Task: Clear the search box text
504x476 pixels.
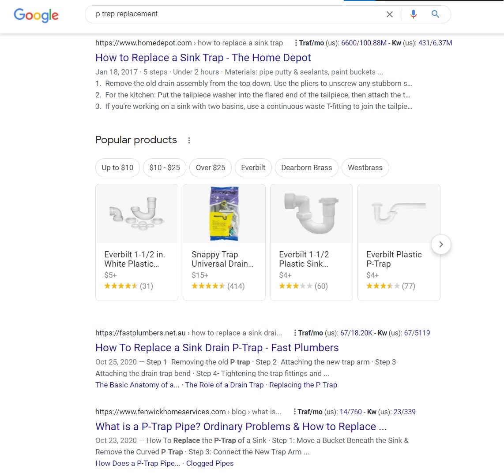Action: [390, 14]
